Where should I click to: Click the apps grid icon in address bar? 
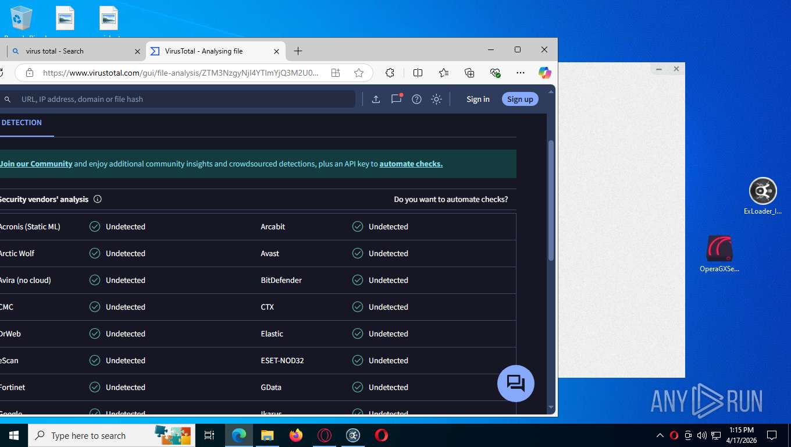(x=336, y=73)
